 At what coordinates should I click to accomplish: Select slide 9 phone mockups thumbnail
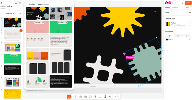pos(13,82)
